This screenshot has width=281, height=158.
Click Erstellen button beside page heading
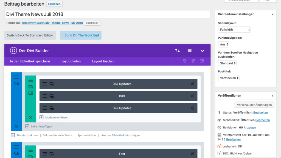pyautogui.click(x=54, y=4)
